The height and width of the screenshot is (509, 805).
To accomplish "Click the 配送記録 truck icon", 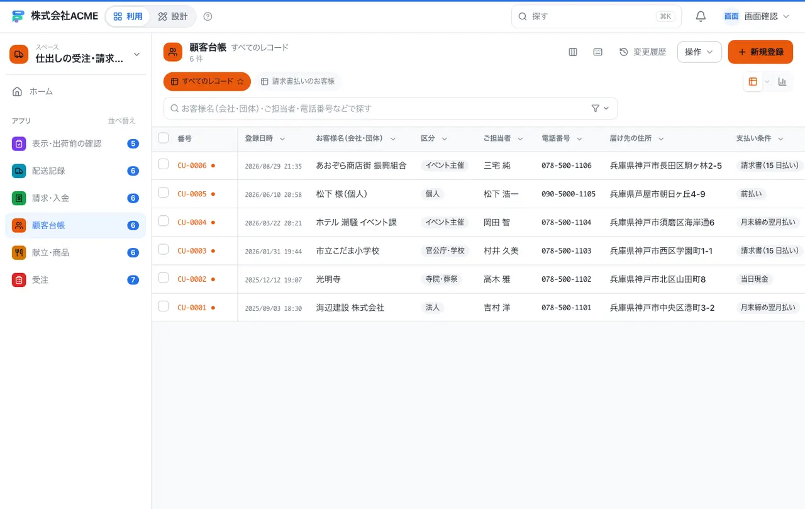I will (19, 171).
